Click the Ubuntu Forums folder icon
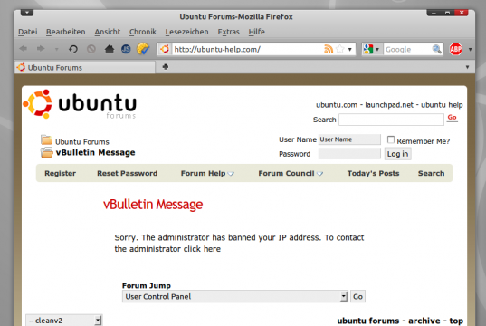This screenshot has height=326, width=486. point(46,139)
